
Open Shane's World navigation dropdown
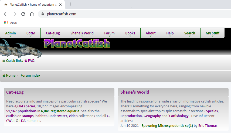[82, 33]
